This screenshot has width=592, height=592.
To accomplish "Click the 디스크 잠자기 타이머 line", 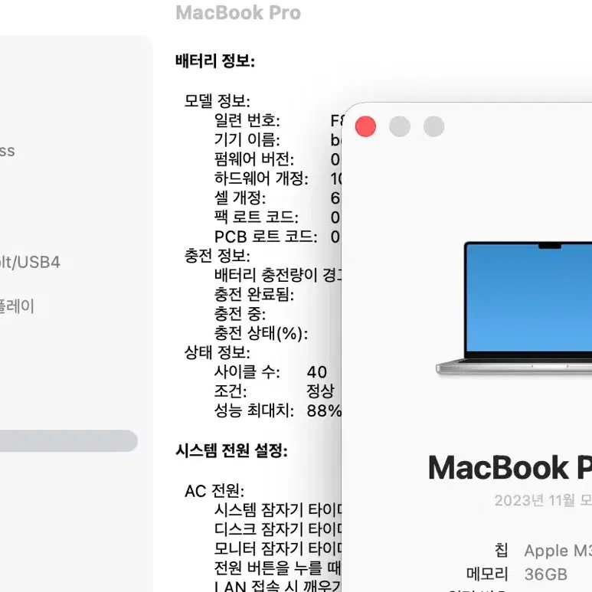I will (277, 529).
